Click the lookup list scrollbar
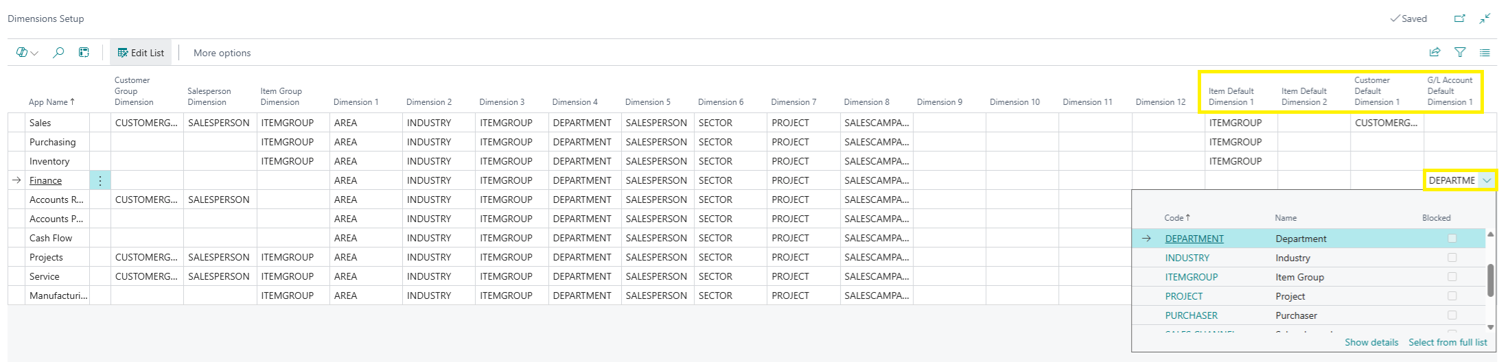The height and width of the screenshot is (362, 1510). pyautogui.click(x=1490, y=280)
